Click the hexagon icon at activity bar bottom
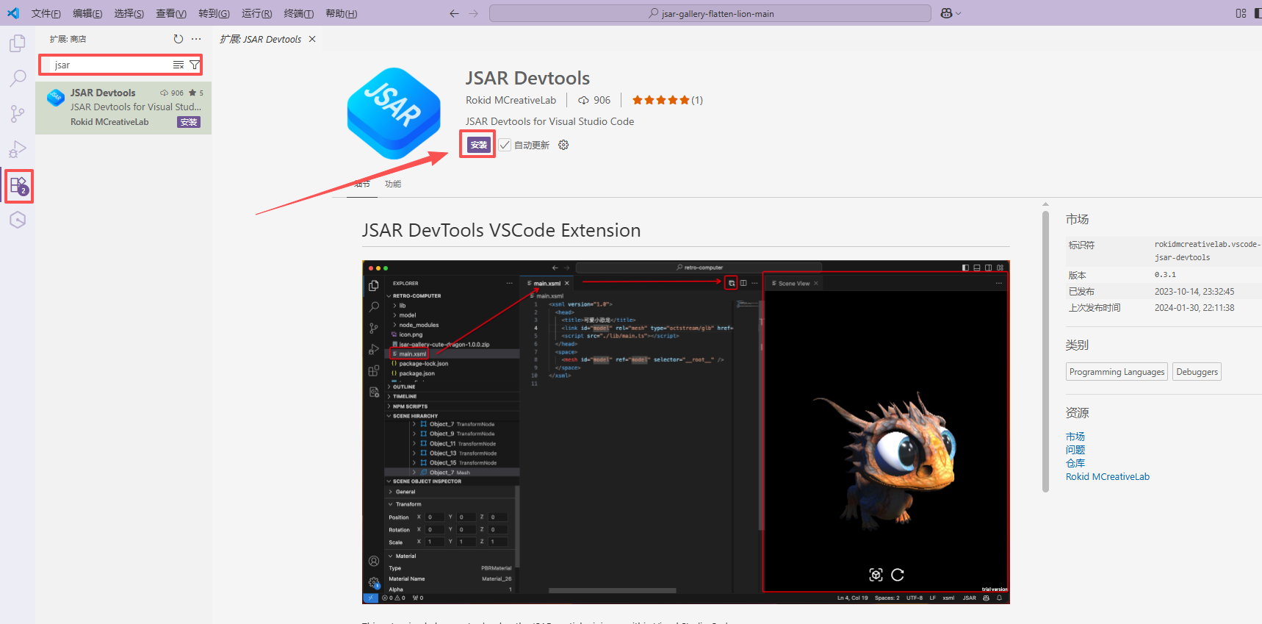The width and height of the screenshot is (1262, 624). 18,220
